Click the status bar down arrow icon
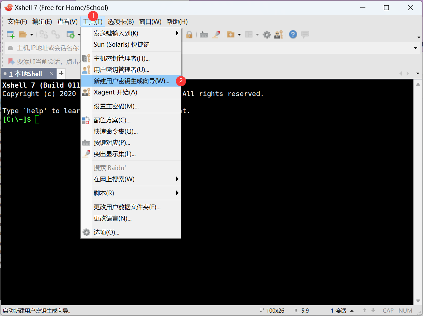The height and width of the screenshot is (316, 423). (x=373, y=311)
